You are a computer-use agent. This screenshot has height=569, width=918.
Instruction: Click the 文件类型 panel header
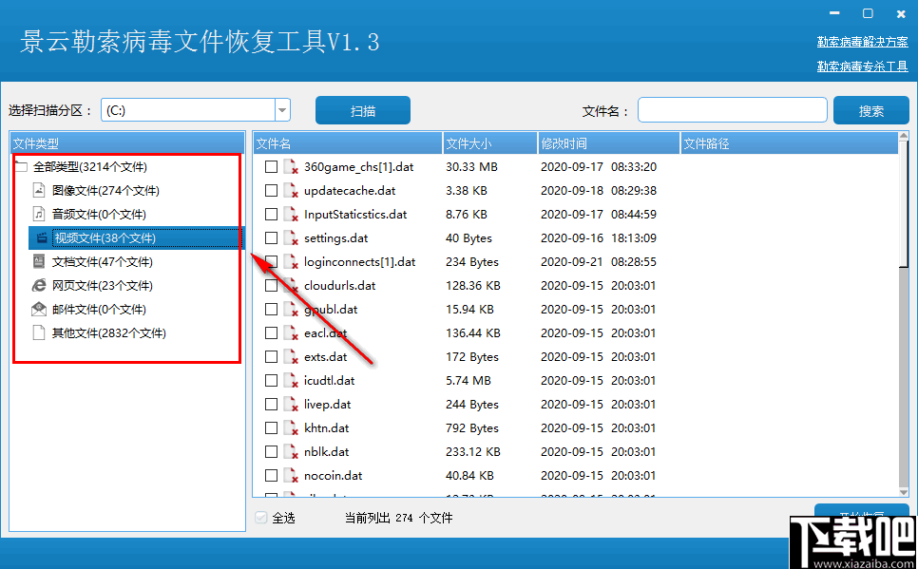coord(127,143)
